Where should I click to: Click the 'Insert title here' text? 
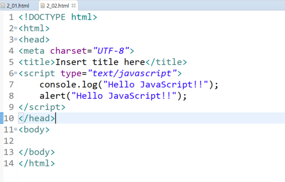point(100,62)
